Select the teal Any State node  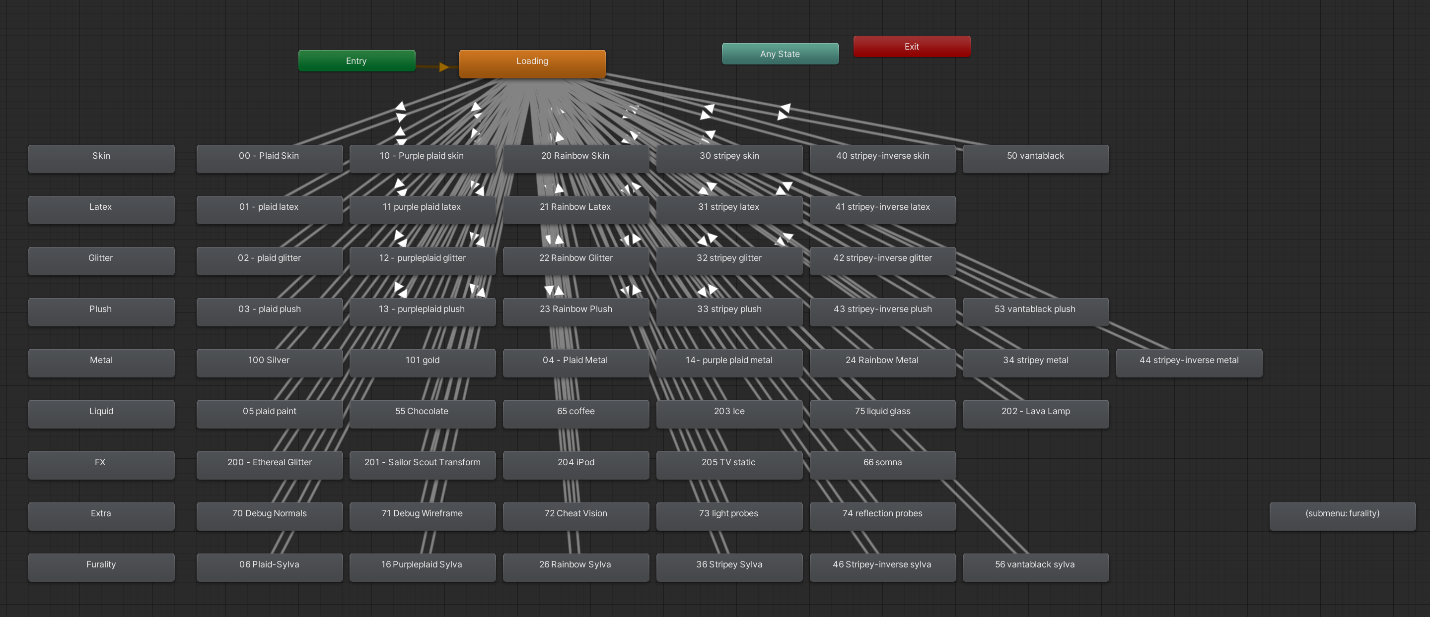(780, 54)
